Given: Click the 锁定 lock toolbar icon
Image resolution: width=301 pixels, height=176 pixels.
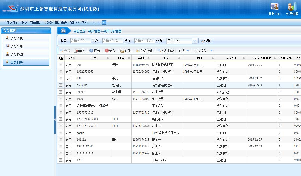Looking at the screenshot, I should tap(107, 51).
